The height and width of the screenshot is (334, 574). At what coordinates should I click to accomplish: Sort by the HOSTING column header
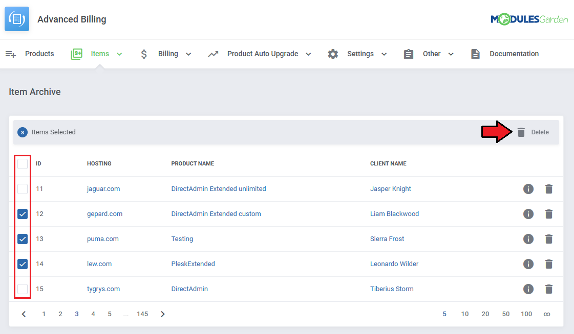coord(99,163)
